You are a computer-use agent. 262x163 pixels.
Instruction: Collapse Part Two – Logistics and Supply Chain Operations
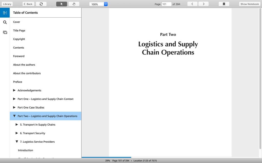[x=14, y=116]
